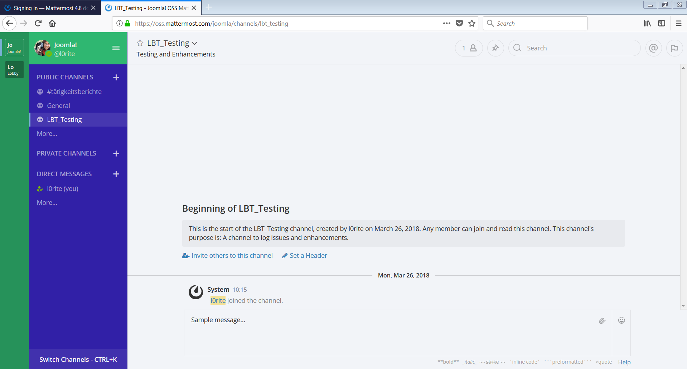This screenshot has height=369, width=687.
Task: Click Invite others to this channel
Action: (232, 255)
